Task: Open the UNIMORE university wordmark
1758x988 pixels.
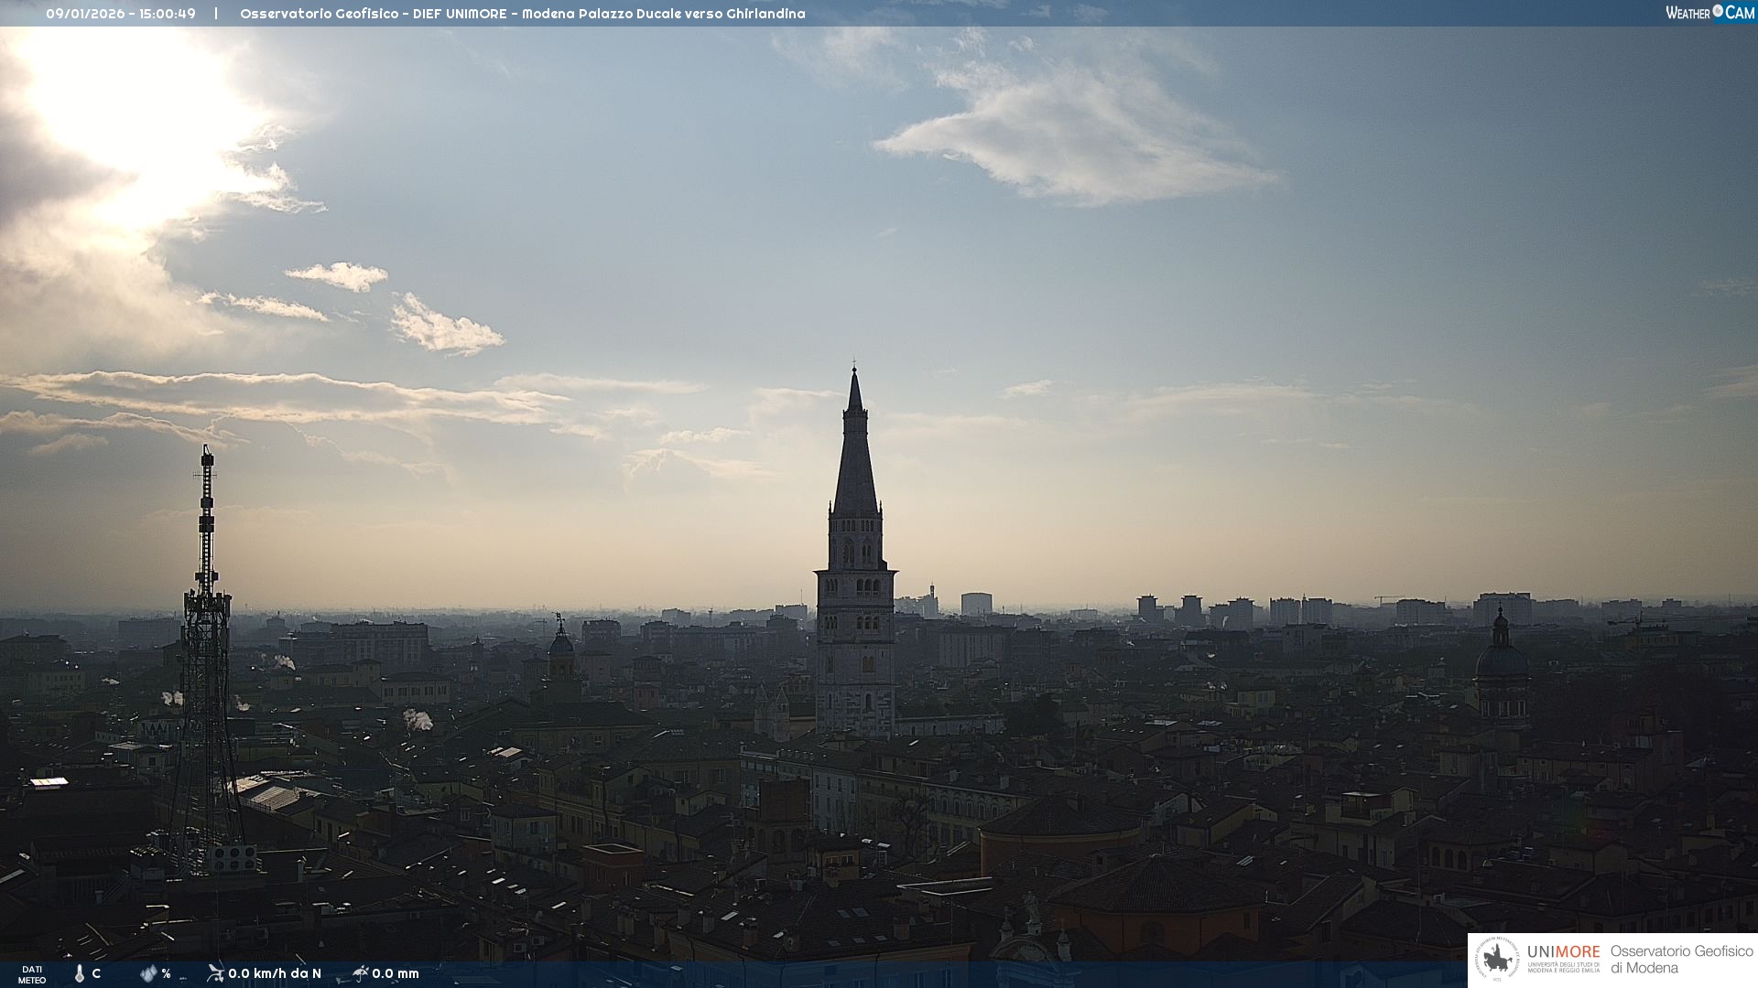Action: [x=1563, y=952]
